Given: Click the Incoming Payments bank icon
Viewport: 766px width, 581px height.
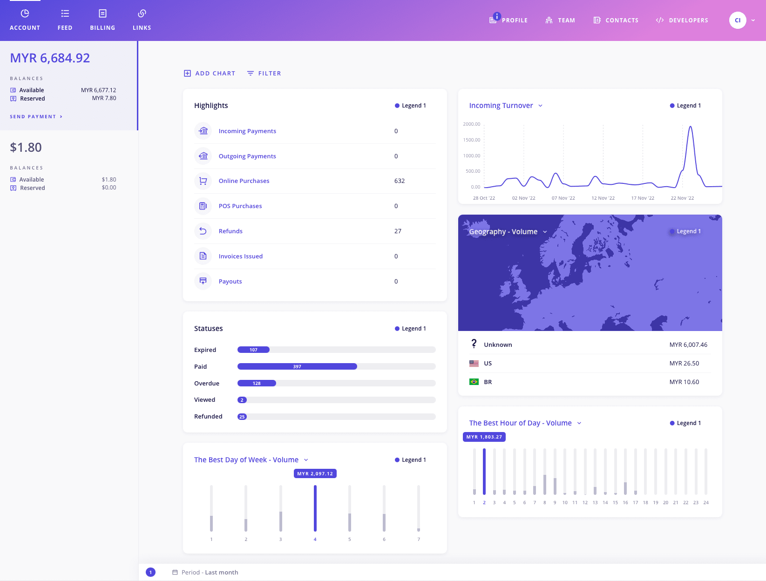Looking at the screenshot, I should coord(203,131).
